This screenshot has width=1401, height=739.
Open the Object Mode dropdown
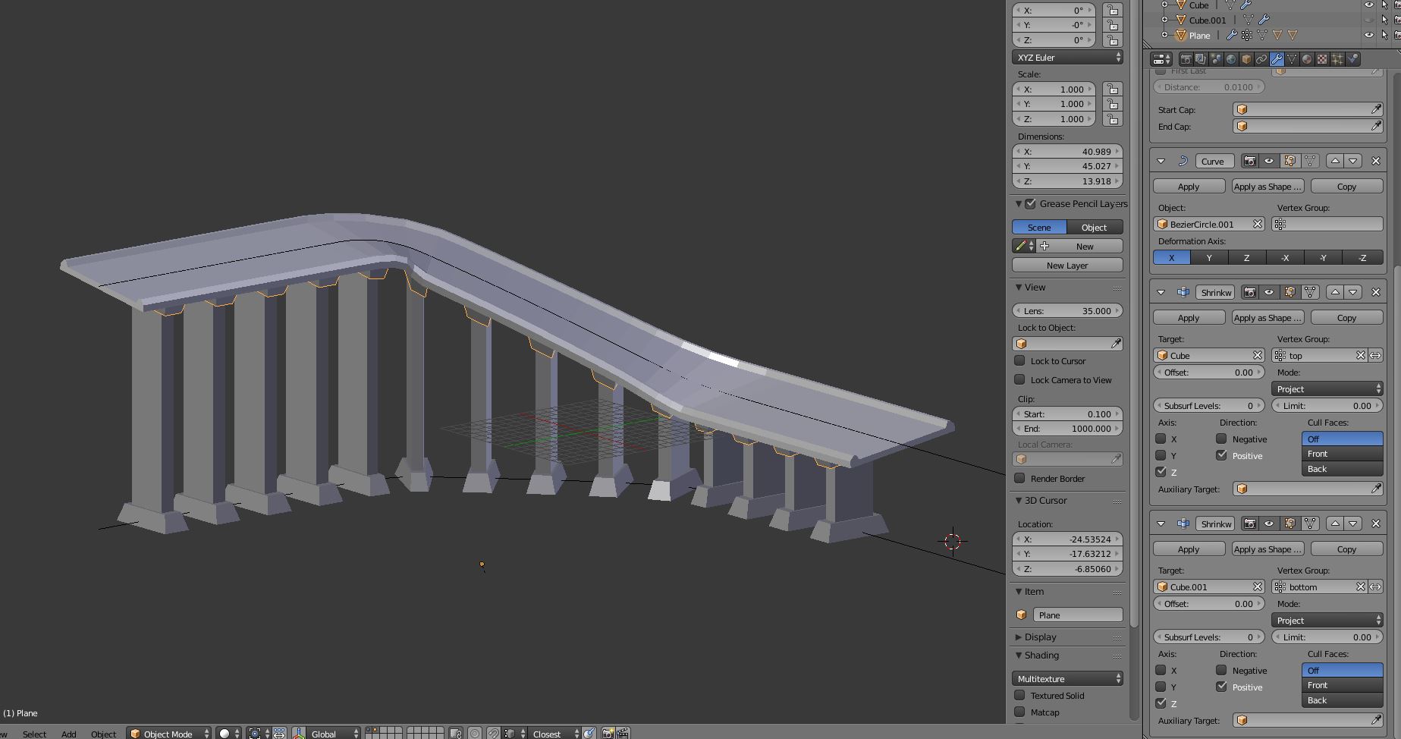coord(168,733)
